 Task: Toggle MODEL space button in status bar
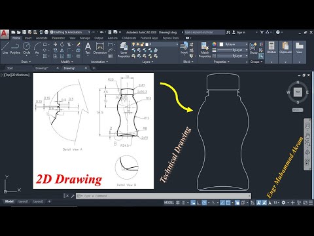click(169, 203)
